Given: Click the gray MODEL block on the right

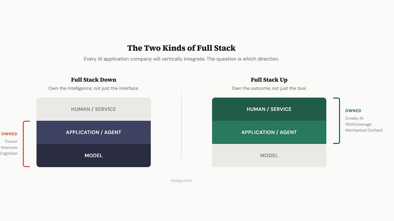Looking at the screenshot, I should (x=269, y=156).
